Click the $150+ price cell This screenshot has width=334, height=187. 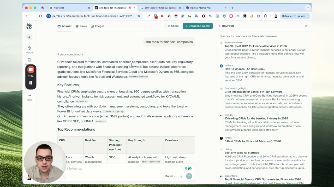113,157
